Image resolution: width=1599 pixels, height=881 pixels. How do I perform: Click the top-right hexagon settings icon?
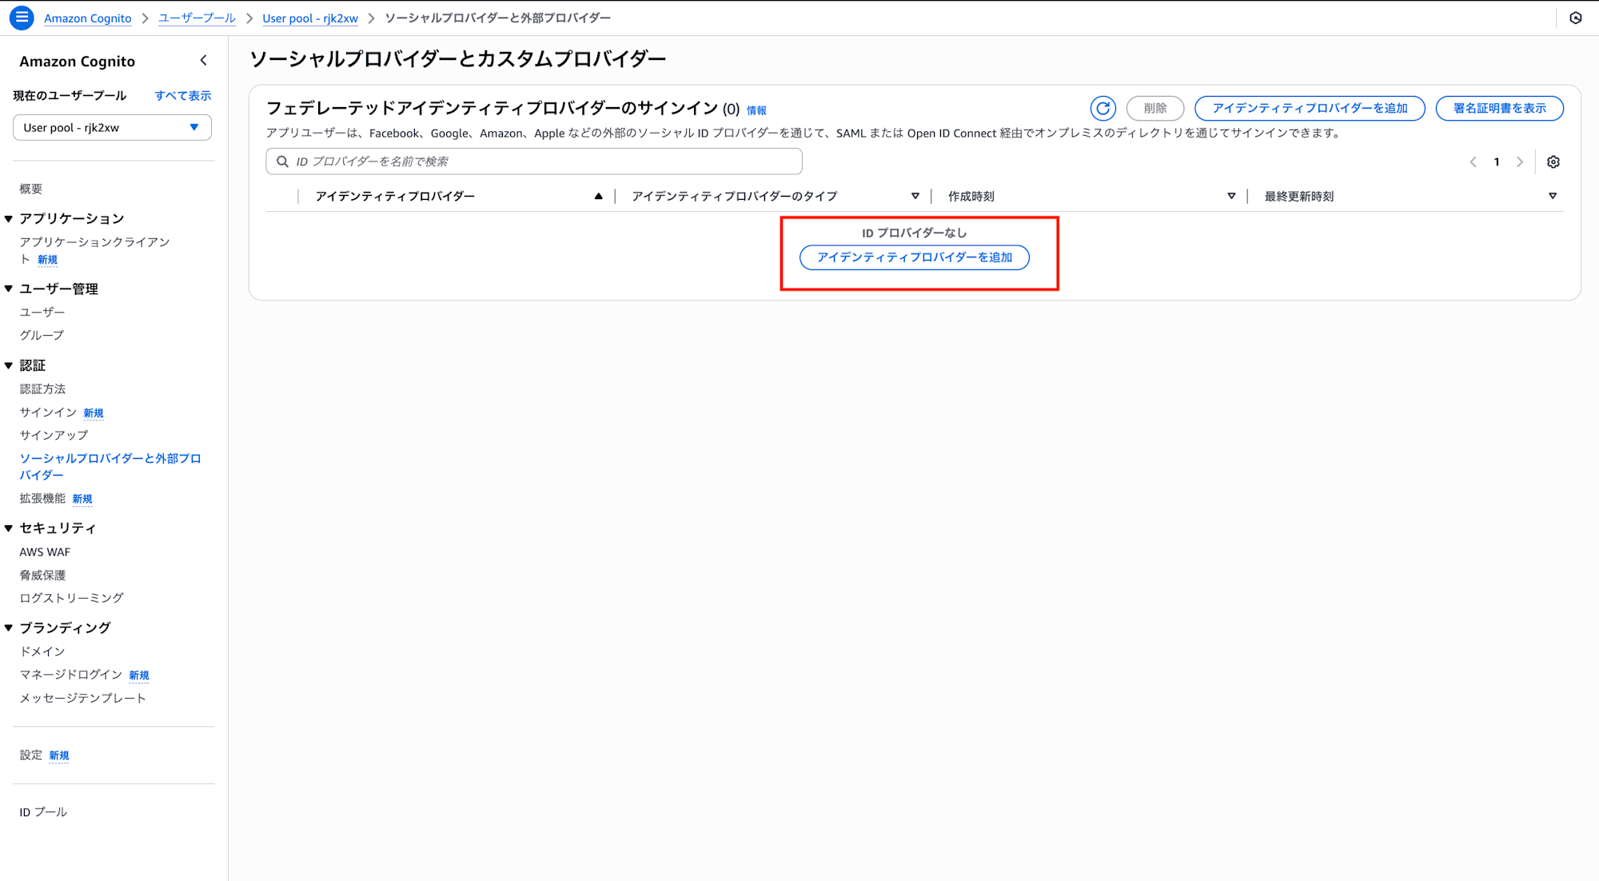point(1576,18)
